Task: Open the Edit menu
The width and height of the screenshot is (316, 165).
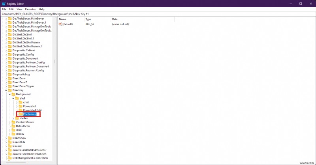Action: (11, 9)
